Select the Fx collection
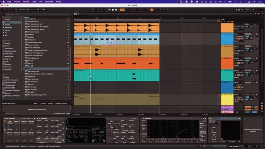 pos(11,33)
